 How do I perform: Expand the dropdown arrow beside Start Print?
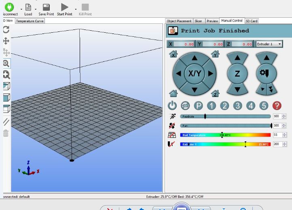76,9
